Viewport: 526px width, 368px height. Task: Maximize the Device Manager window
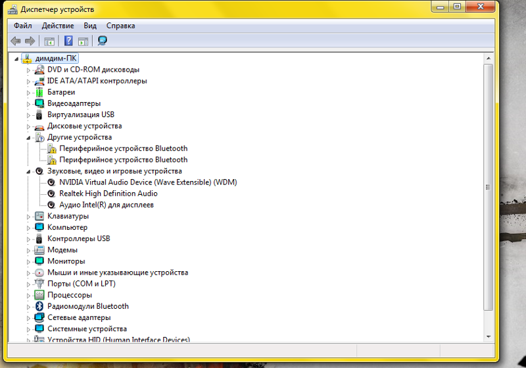[457, 7]
